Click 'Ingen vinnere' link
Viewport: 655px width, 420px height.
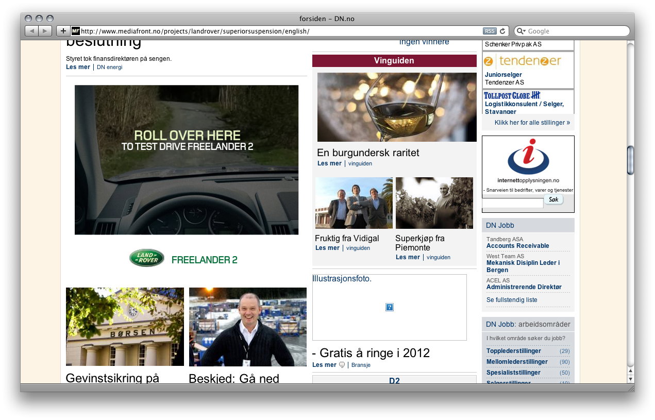point(424,42)
